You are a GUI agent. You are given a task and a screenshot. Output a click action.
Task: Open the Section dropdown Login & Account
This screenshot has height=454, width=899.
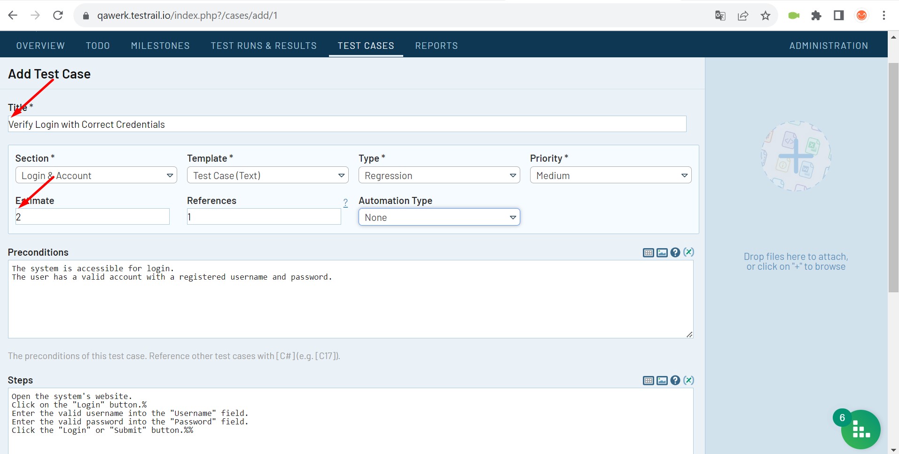(x=96, y=175)
